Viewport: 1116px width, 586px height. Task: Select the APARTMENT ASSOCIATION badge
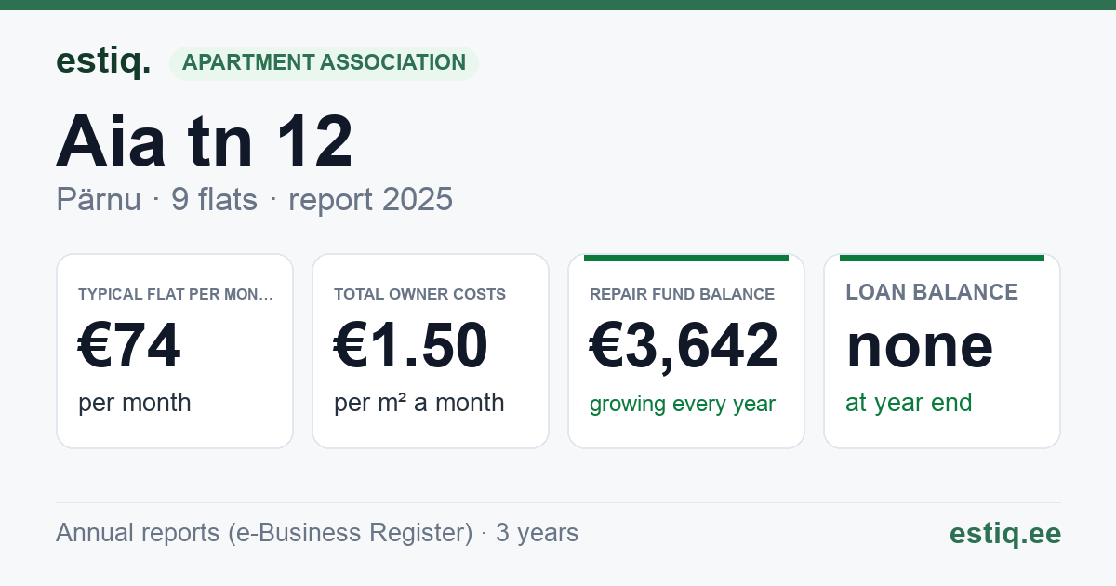pos(324,62)
